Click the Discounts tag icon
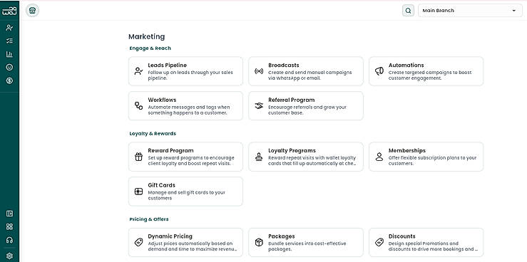 tap(379, 242)
